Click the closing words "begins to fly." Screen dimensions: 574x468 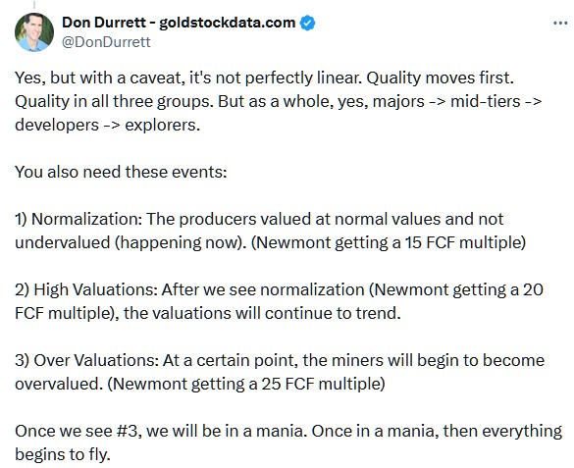pyautogui.click(x=63, y=454)
